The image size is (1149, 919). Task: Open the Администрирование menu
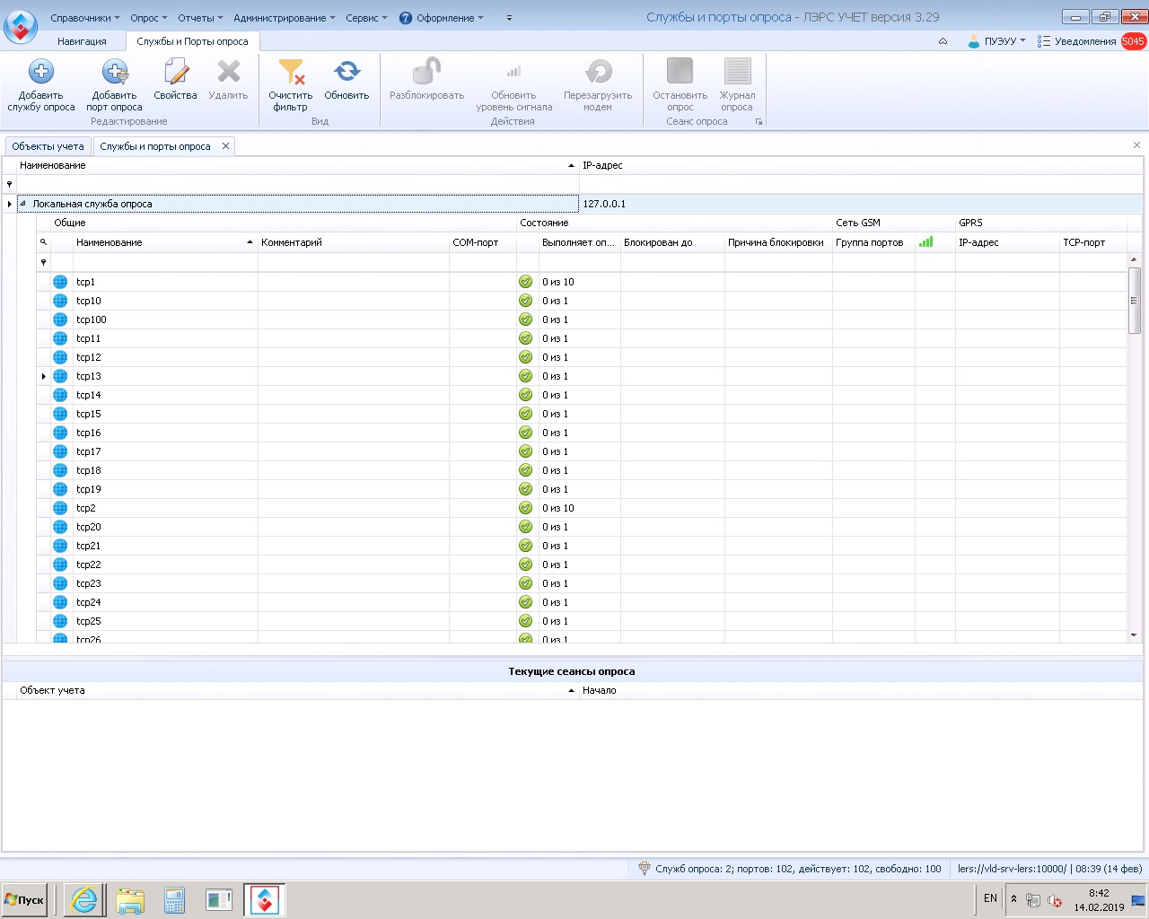click(x=284, y=18)
